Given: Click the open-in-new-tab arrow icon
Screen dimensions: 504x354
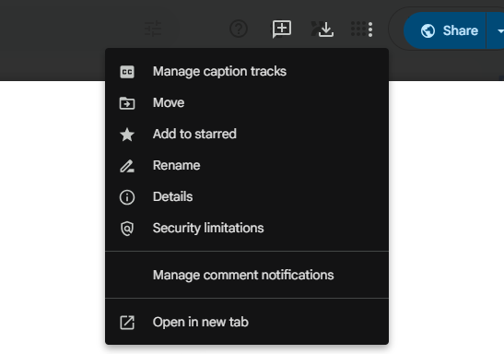Looking at the screenshot, I should pyautogui.click(x=127, y=323).
